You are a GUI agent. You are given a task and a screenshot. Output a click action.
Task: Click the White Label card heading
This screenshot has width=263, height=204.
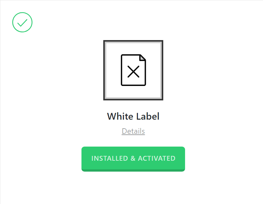[133, 116]
